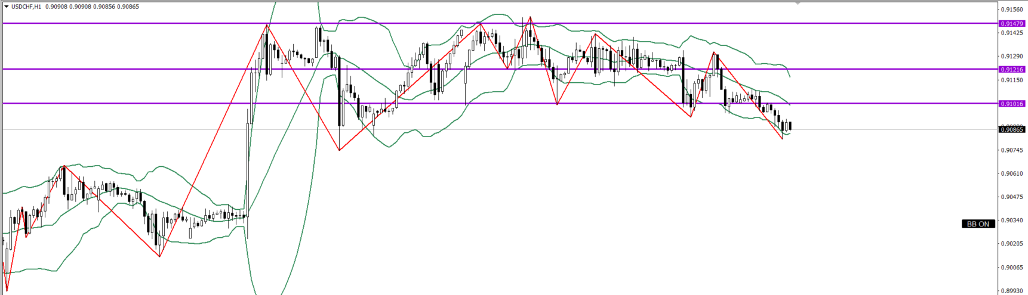Click the 0.90610 tick on price axis
The width and height of the screenshot is (1028, 295).
click(1011, 174)
